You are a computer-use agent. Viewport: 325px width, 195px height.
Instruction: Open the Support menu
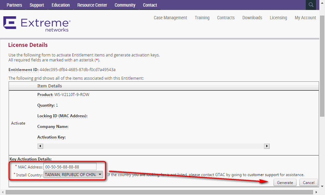37,5
